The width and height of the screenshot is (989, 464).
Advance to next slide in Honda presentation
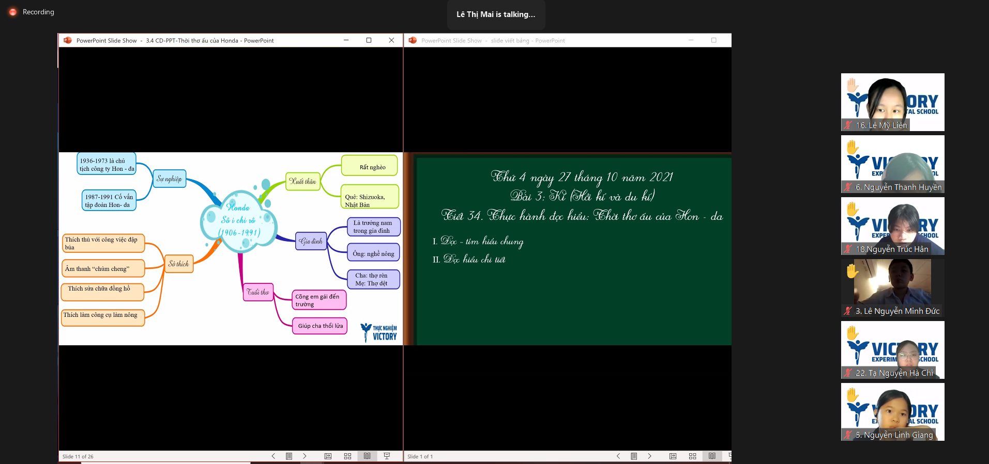(x=305, y=456)
